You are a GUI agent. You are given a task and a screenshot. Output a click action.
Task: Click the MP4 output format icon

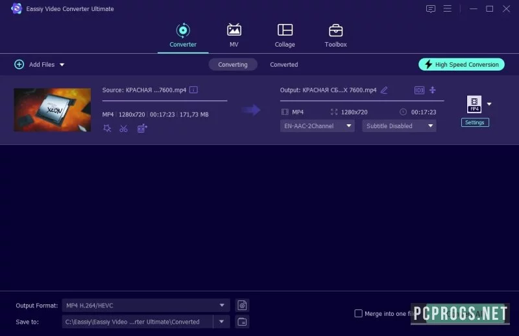[x=474, y=104]
